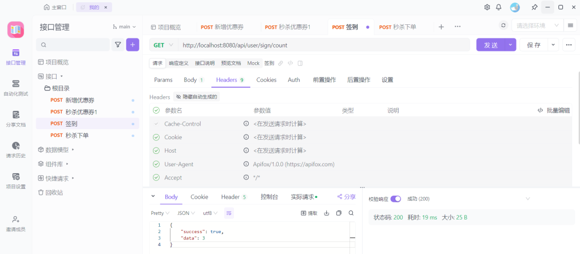The height and width of the screenshot is (254, 580).
Task: Switch to the Cookies request tab
Action: (266, 80)
